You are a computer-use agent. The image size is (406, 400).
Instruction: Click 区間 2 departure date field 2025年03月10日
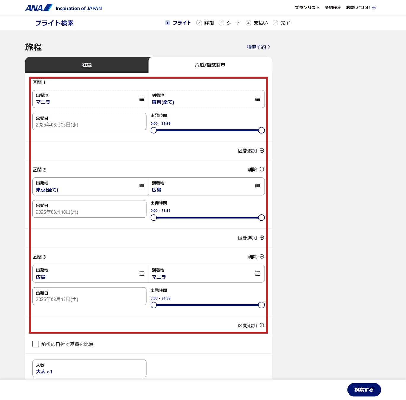pyautogui.click(x=89, y=209)
